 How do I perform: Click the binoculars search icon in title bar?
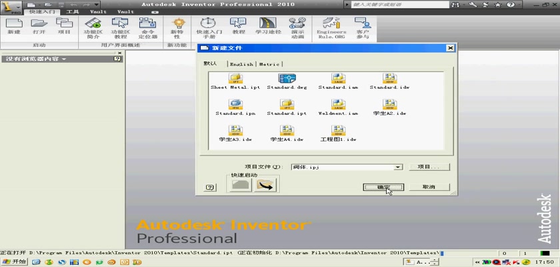click(457, 5)
